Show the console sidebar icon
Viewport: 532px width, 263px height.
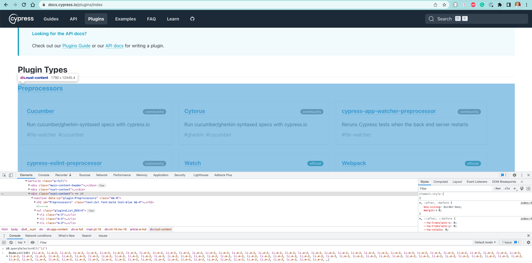pos(4,242)
